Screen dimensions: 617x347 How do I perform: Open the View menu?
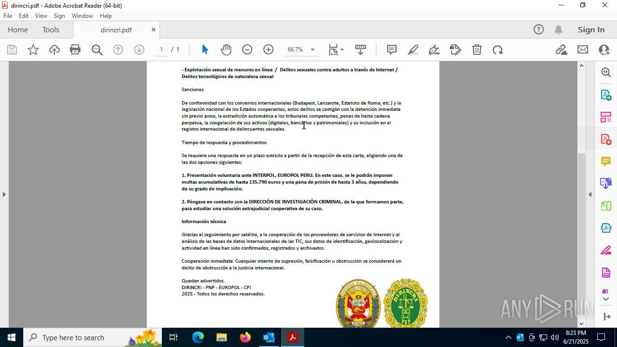41,16
